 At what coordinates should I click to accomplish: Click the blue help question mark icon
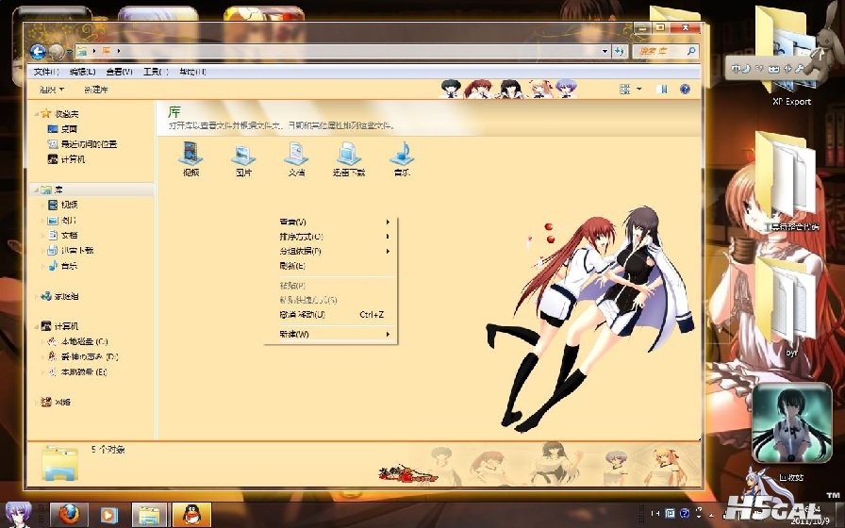[x=685, y=89]
